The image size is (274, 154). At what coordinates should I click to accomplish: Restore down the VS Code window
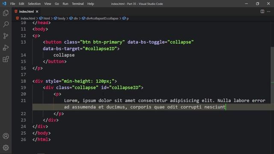pyautogui.click(x=257, y=3)
